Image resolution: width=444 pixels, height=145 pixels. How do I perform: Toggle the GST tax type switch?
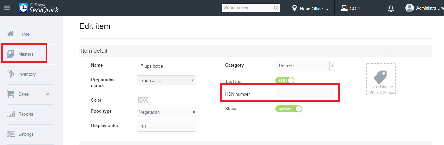285,80
